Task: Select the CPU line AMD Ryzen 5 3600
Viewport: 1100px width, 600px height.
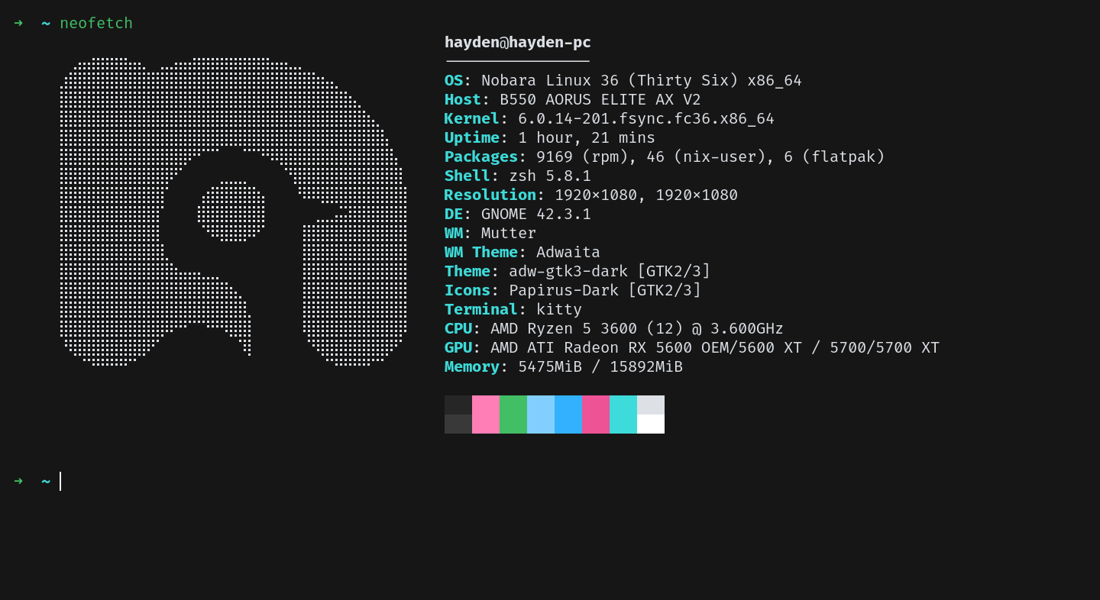Action: pyautogui.click(x=614, y=328)
